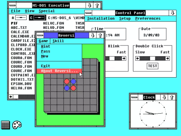Click Blink rate slider right arrow
Screen dimensions: 181x136
[124, 58]
